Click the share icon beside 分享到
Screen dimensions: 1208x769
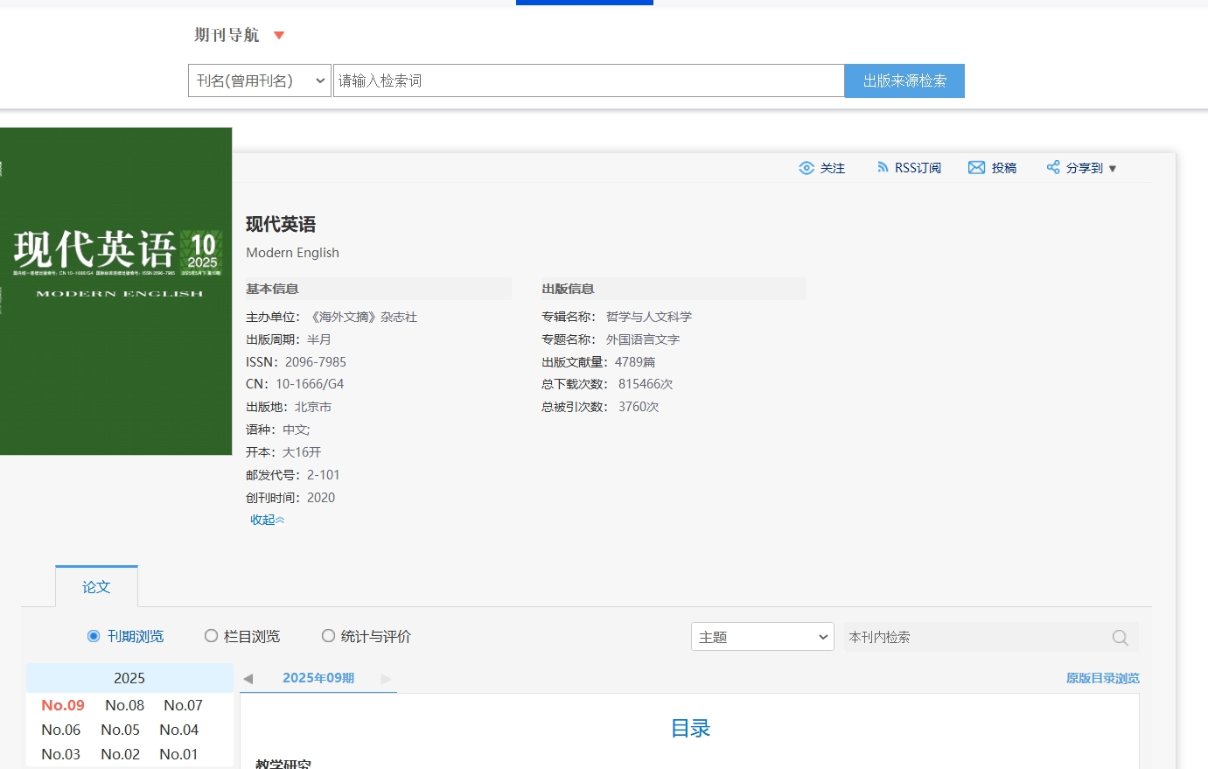(1053, 167)
